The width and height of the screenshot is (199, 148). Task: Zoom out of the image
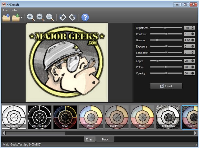[40, 17]
